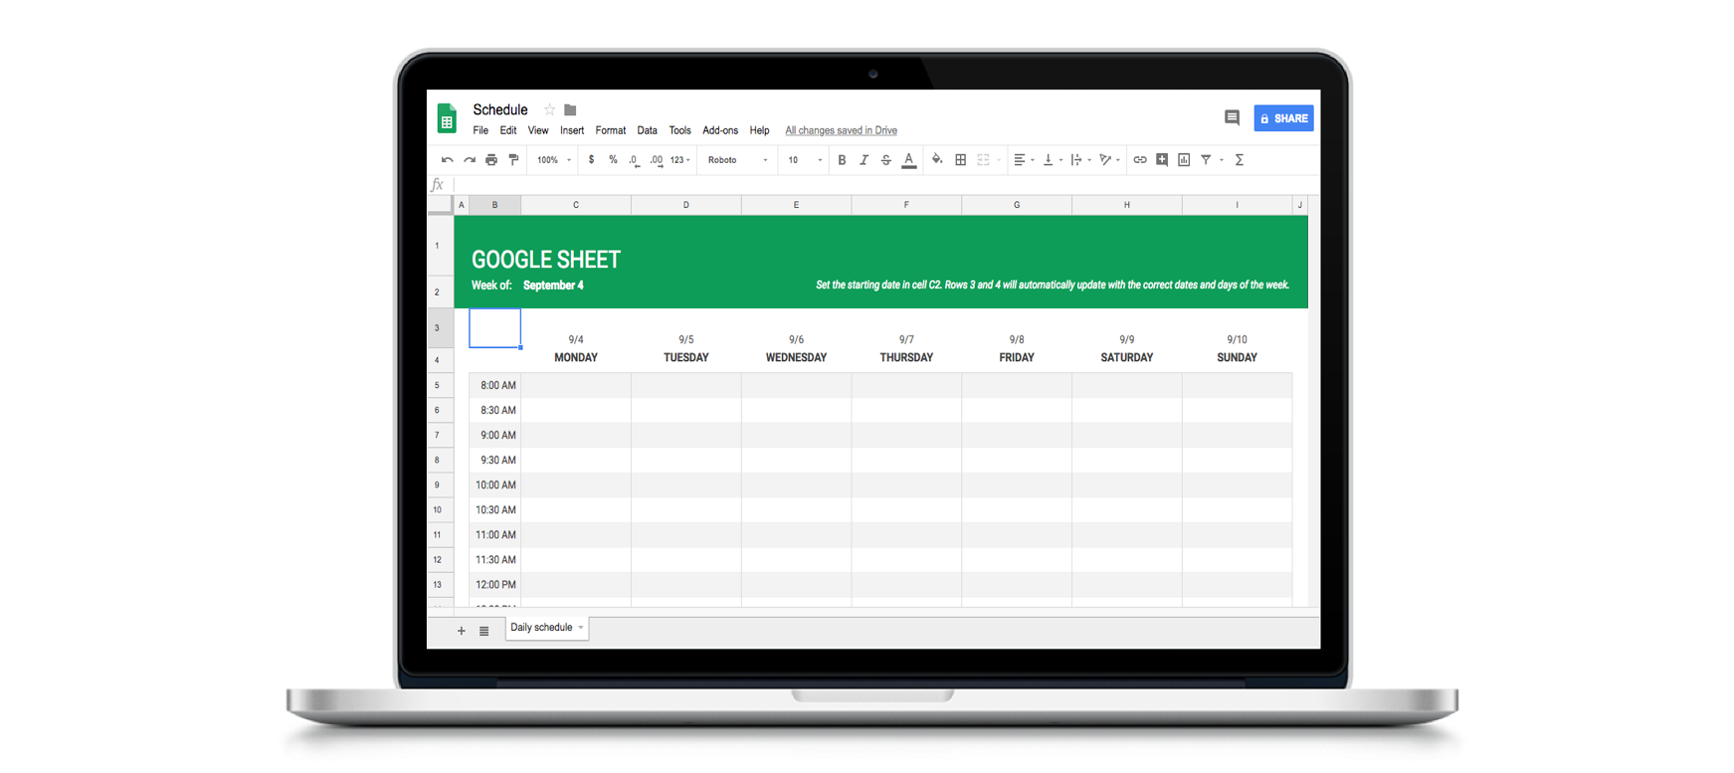
Task: Open the 123 number formats dropdown
Action: pyautogui.click(x=679, y=160)
